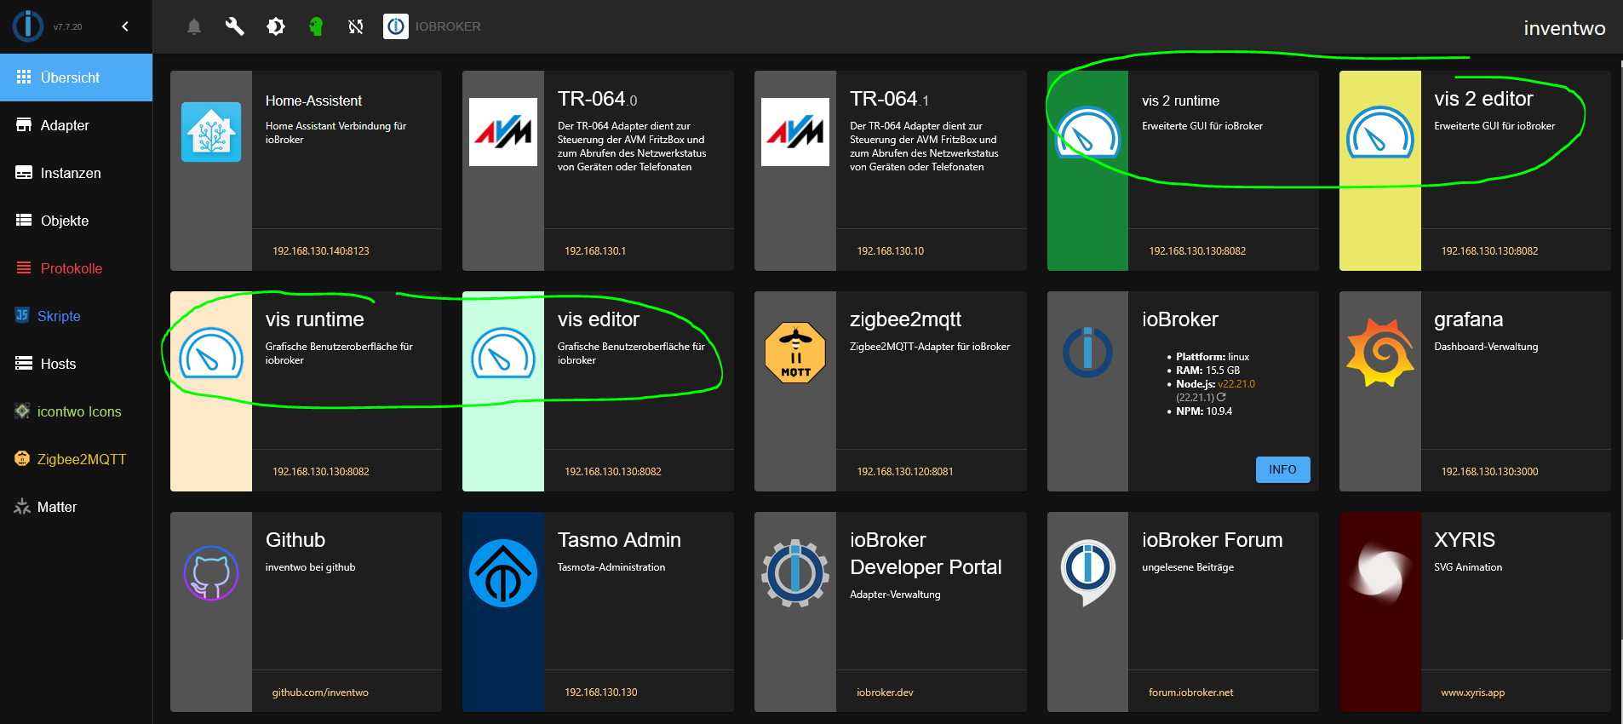The image size is (1623, 724).
Task: Click the INFO button on the ioBroker card
Action: tap(1282, 469)
